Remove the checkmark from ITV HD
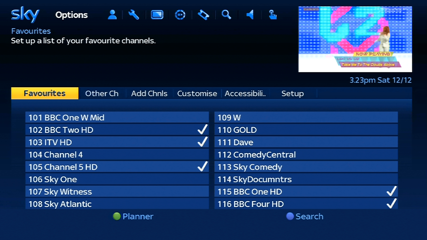Viewport: 427px width, 240px height. point(117,142)
